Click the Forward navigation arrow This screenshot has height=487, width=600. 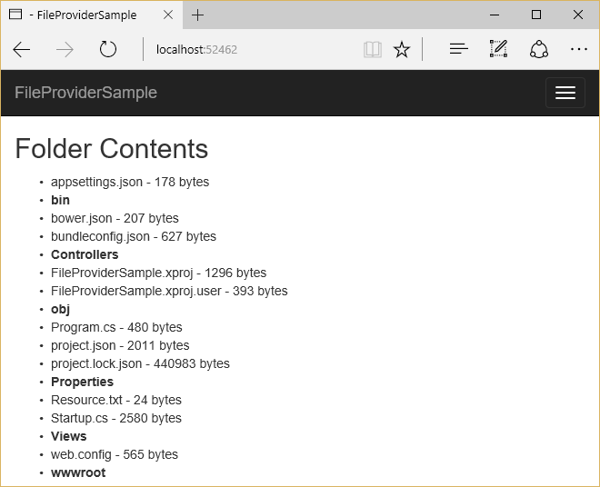[65, 50]
